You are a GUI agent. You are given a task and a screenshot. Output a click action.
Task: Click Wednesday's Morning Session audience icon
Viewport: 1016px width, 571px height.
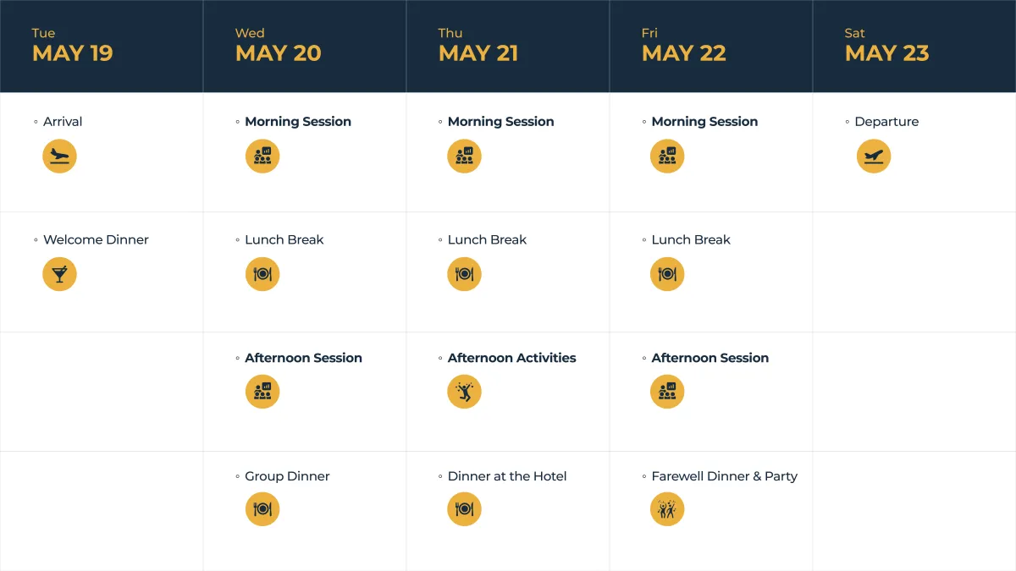pyautogui.click(x=262, y=156)
